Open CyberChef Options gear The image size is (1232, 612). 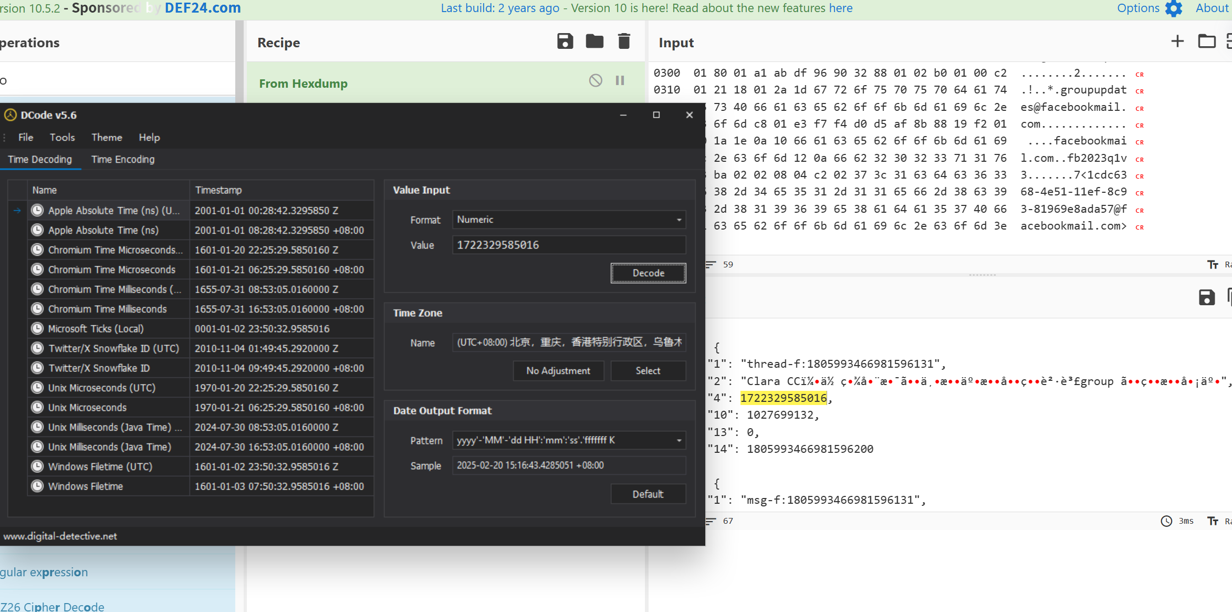1174,8
